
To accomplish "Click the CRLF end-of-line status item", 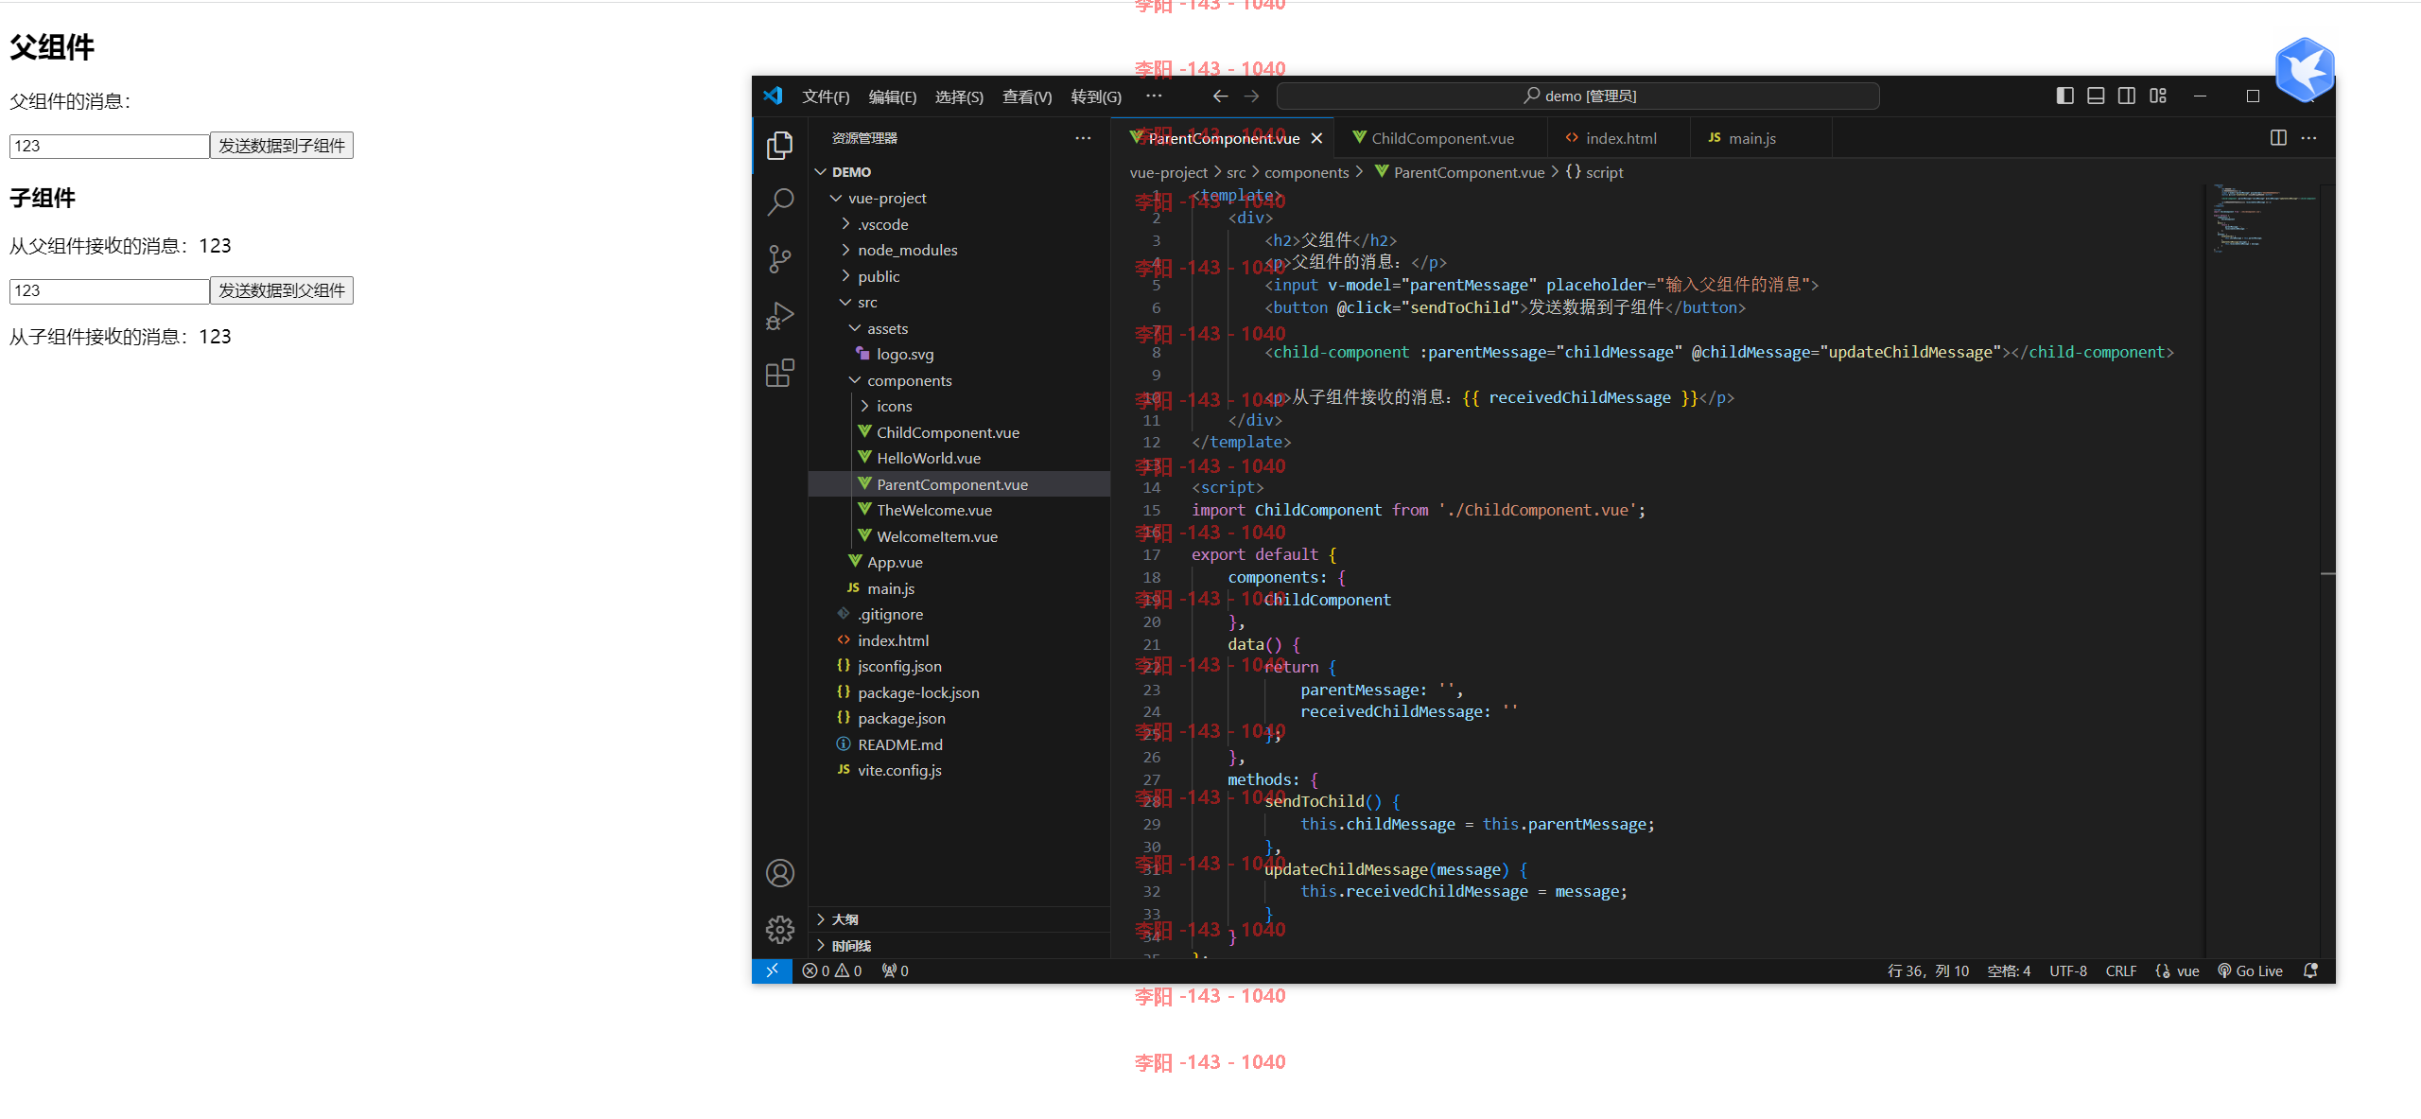I will point(2121,970).
